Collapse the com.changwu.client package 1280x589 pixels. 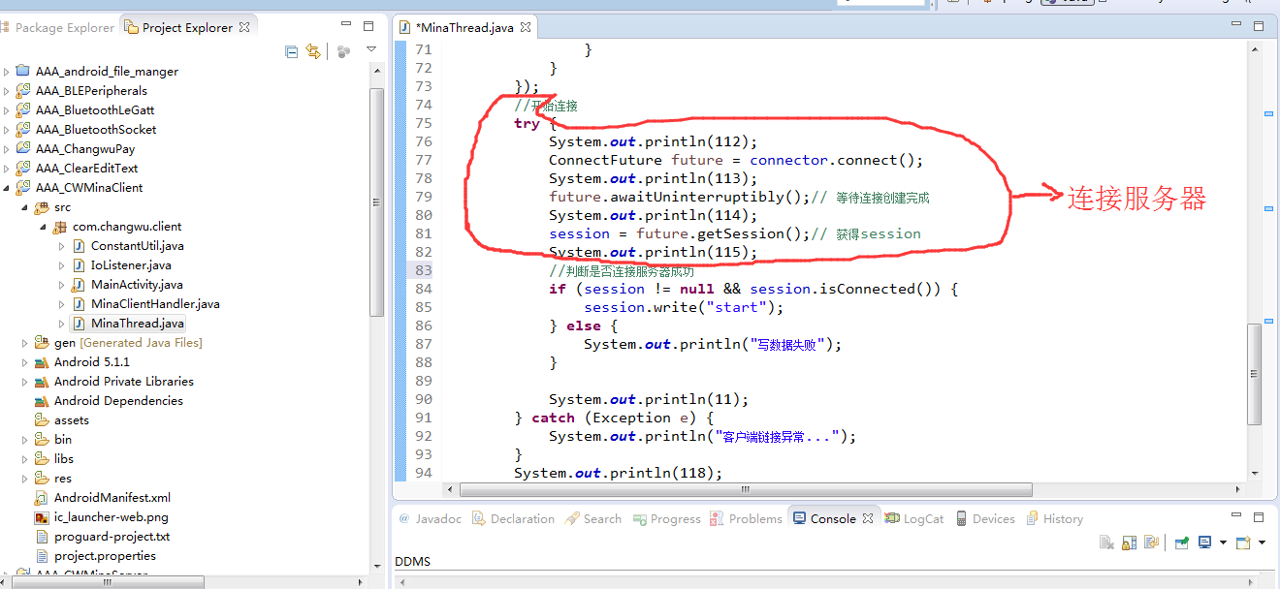pos(44,227)
